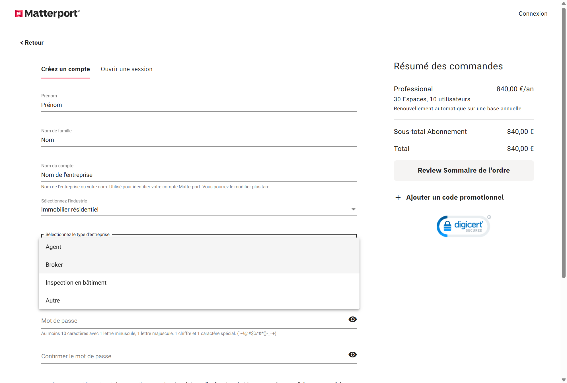Click the scrollbar down arrow
The width and height of the screenshot is (567, 383).
pos(564,380)
